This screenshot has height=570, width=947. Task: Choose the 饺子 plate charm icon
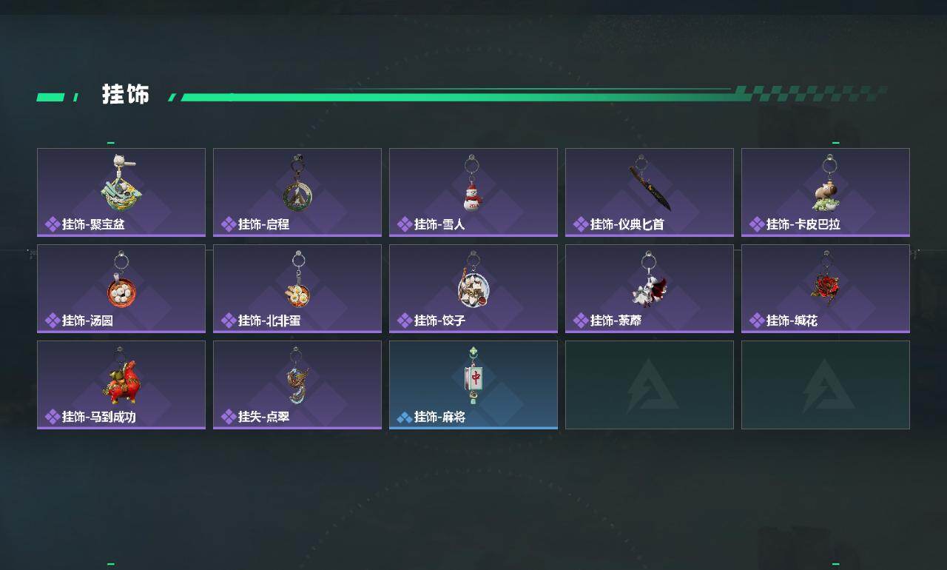473,280
